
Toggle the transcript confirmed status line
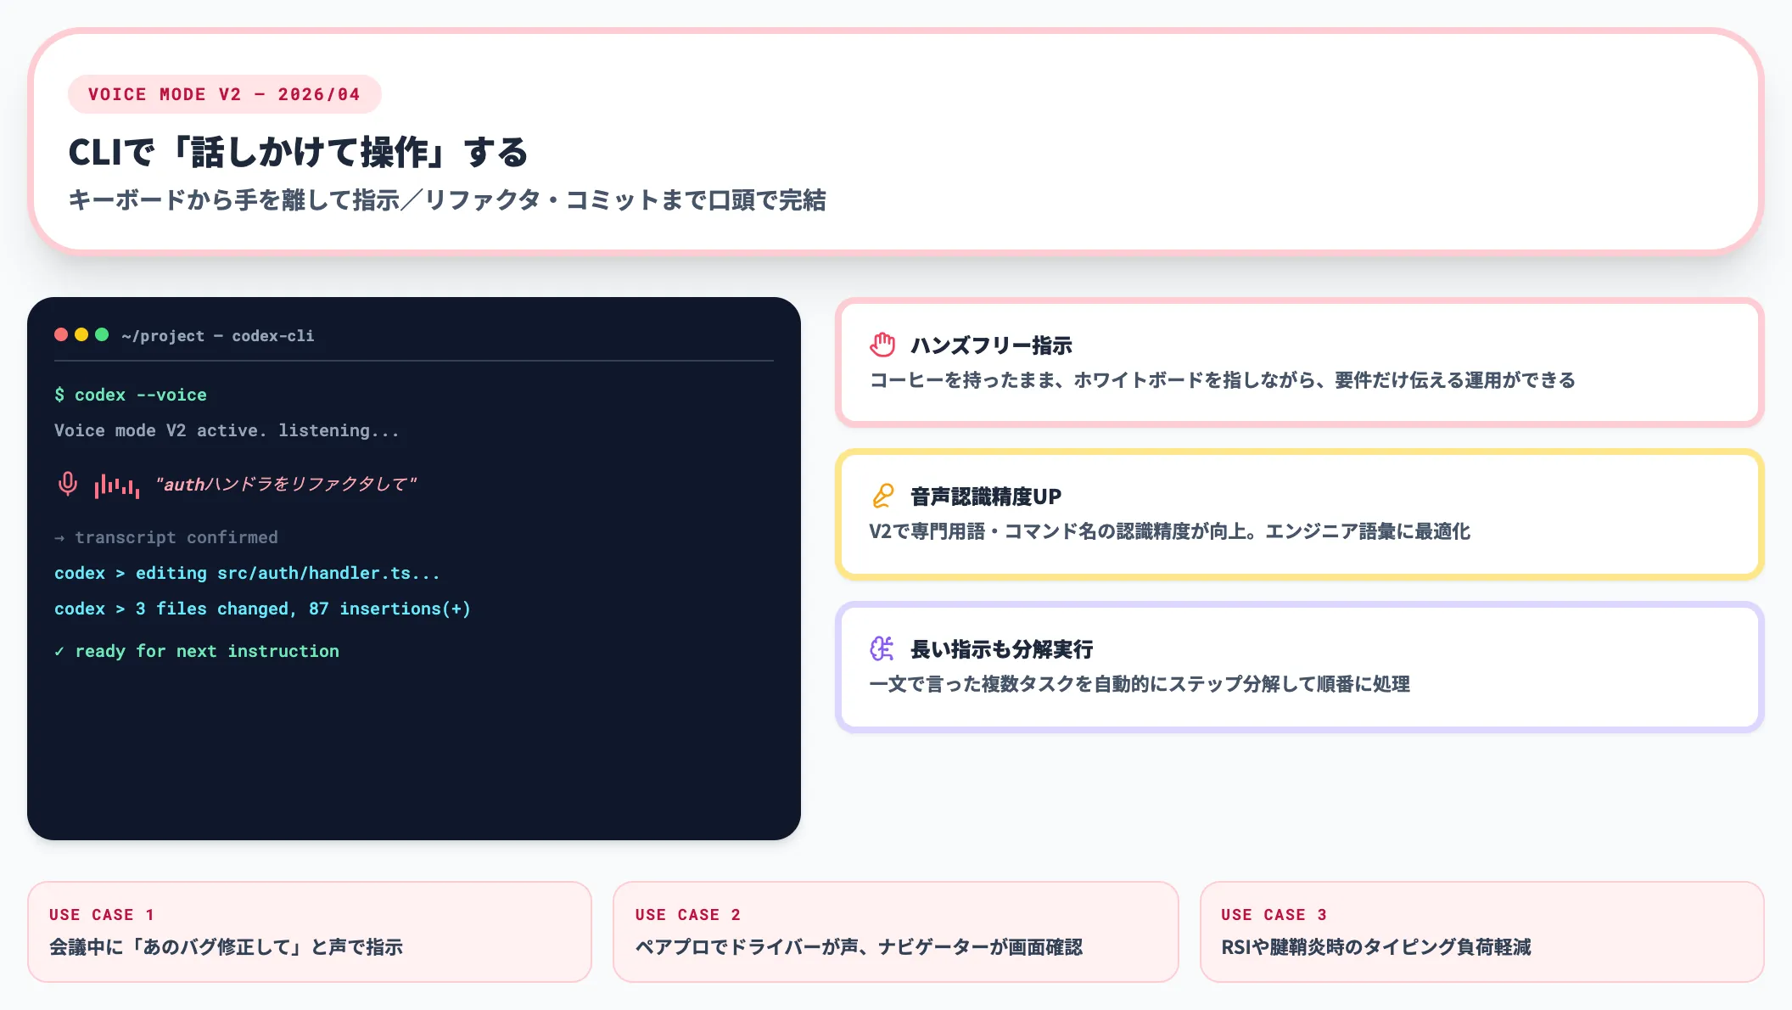pyautogui.click(x=166, y=536)
